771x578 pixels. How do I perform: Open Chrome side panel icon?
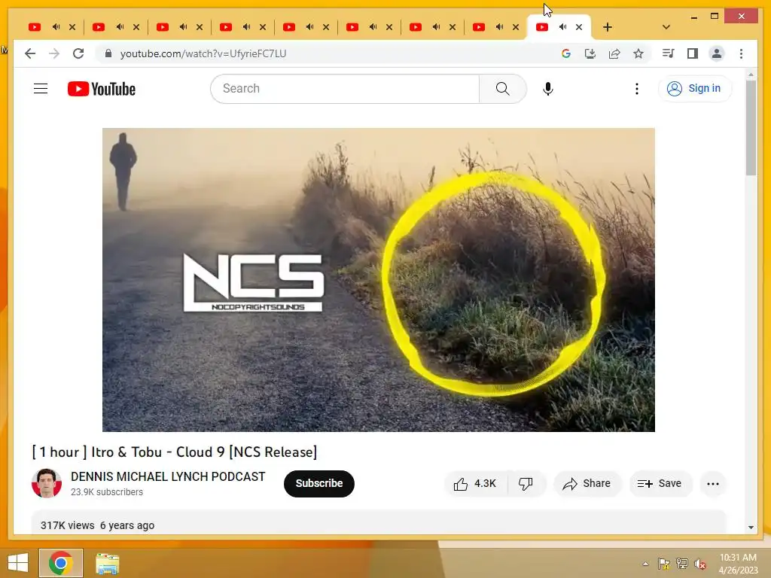[693, 53]
